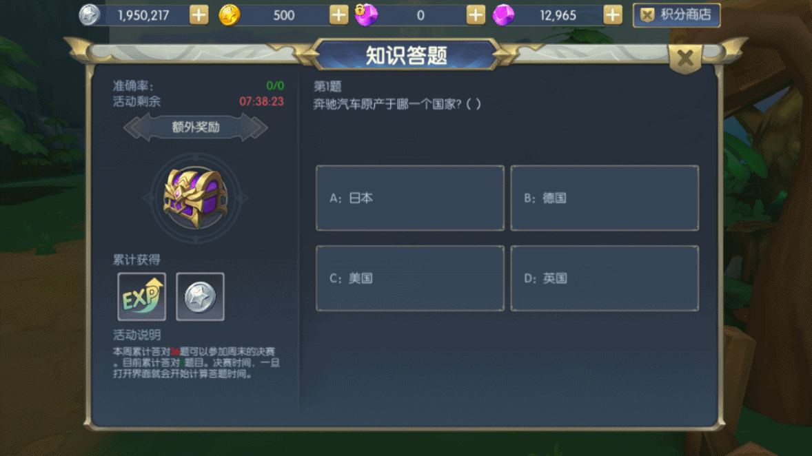Close the 知识答题 quiz window
This screenshot has width=812, height=456.
tap(685, 58)
